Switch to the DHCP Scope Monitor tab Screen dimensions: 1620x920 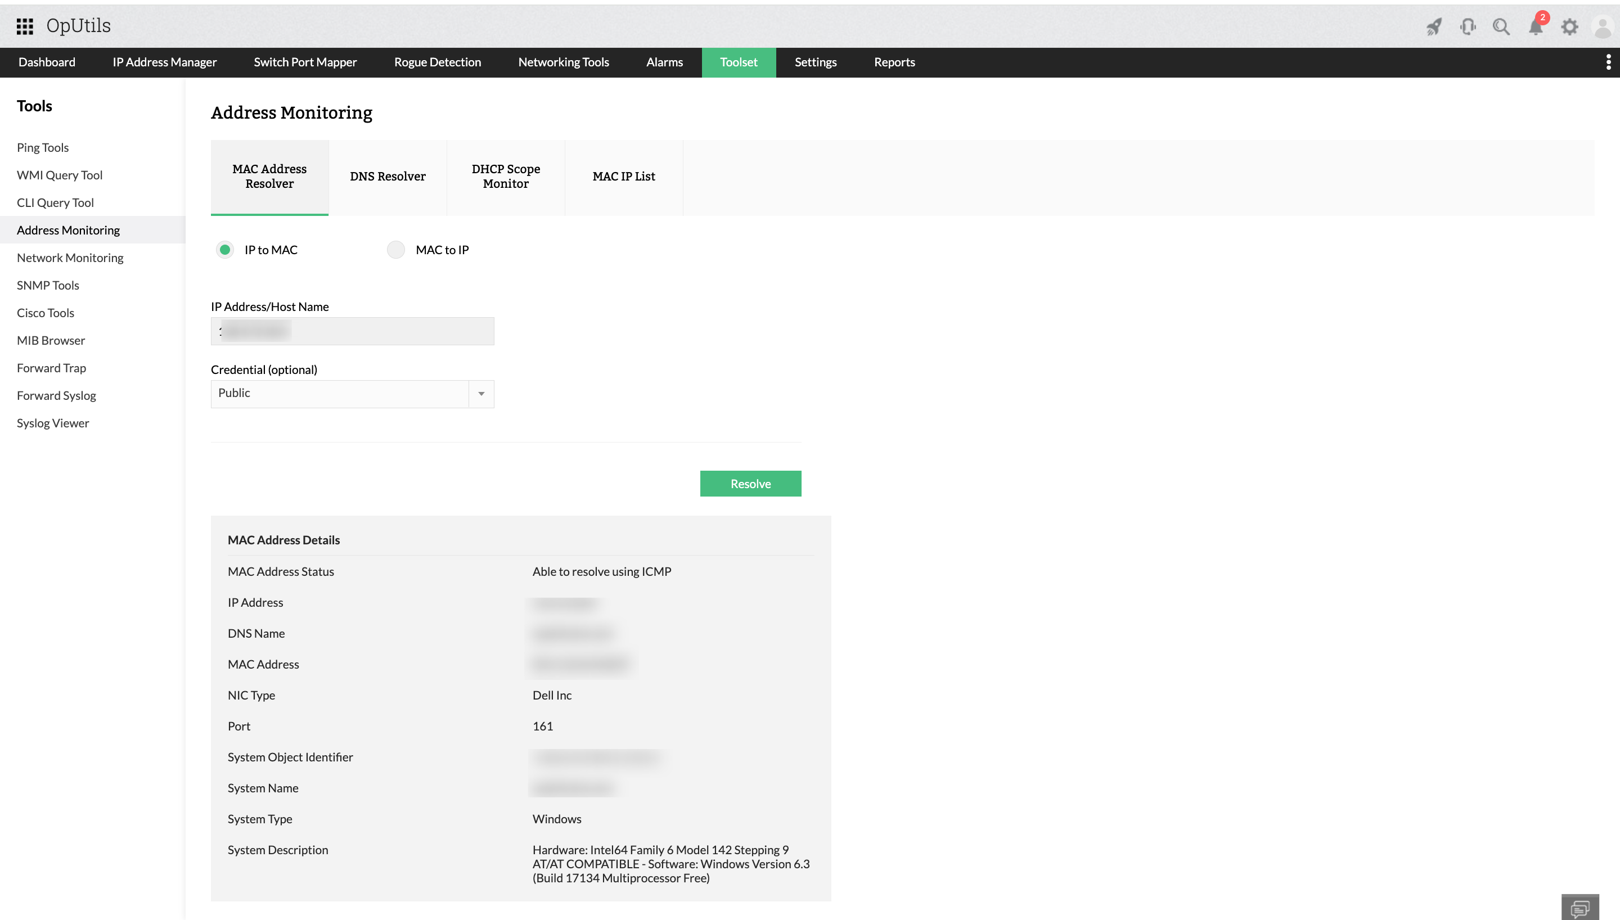tap(506, 177)
